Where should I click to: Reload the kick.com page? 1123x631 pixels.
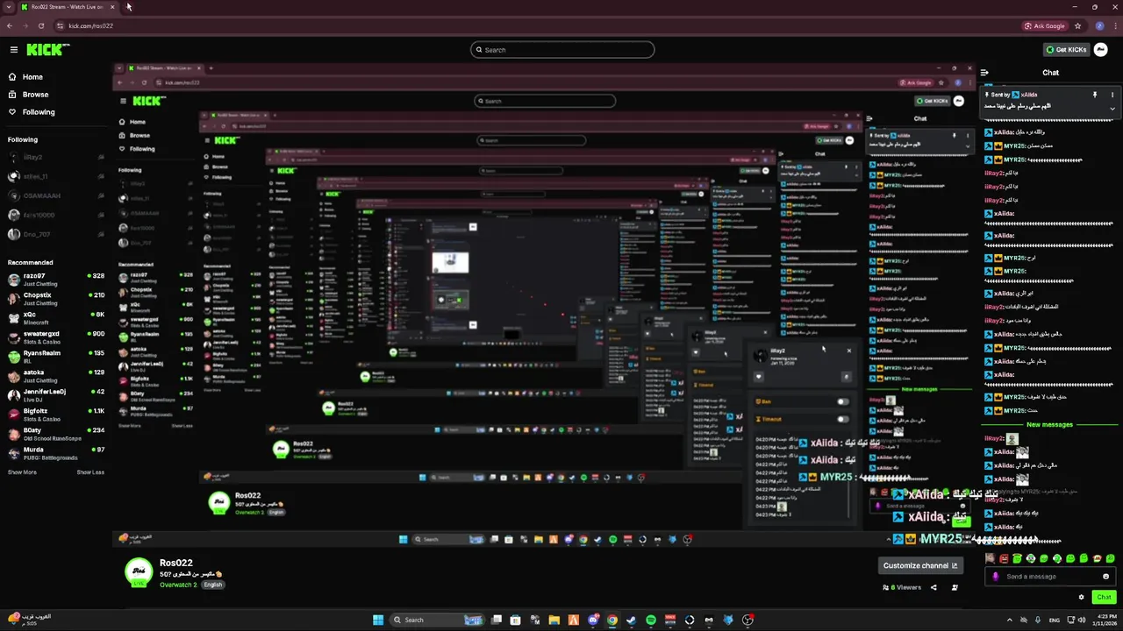coord(41,26)
